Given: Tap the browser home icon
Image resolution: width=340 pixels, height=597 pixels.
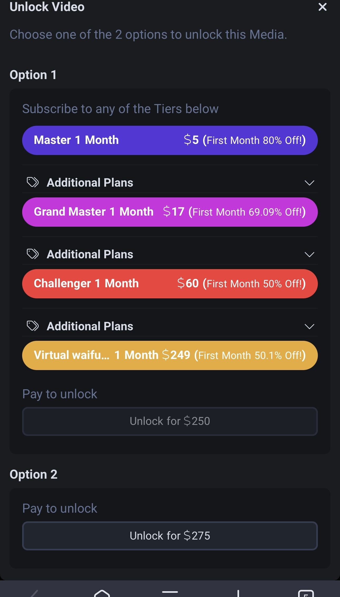Looking at the screenshot, I should point(102,594).
